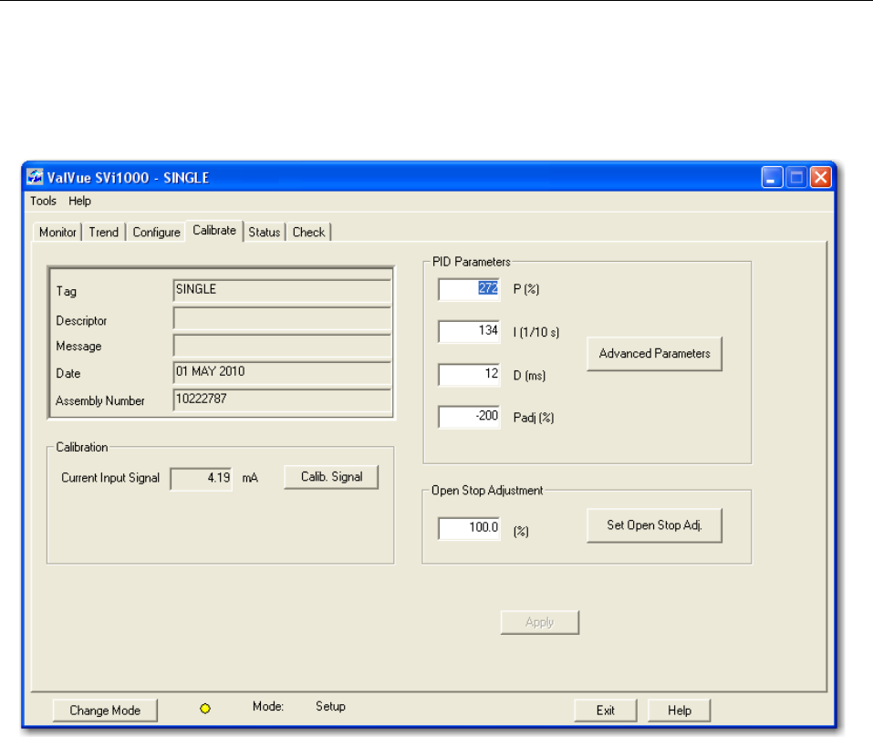This screenshot has width=873, height=737.
Task: Click the empty Message field
Action: (282, 345)
